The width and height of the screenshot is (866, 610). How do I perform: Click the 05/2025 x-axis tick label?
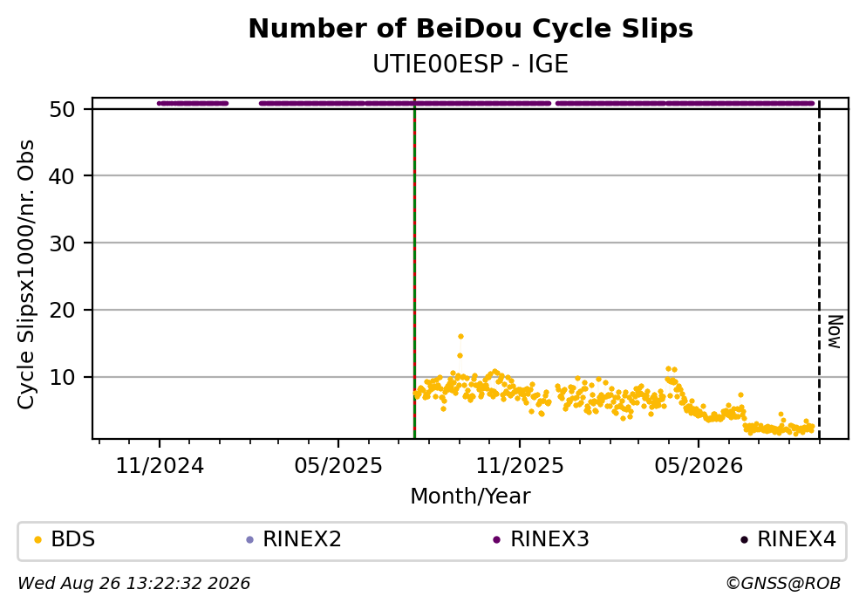tap(338, 466)
